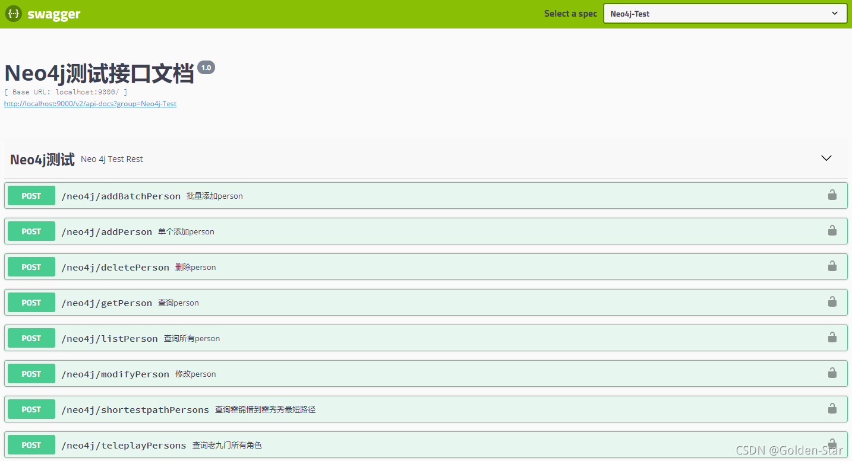This screenshot has height=461, width=852.
Task: Click the POST badge on /neo4j/listPerson
Action: 31,338
